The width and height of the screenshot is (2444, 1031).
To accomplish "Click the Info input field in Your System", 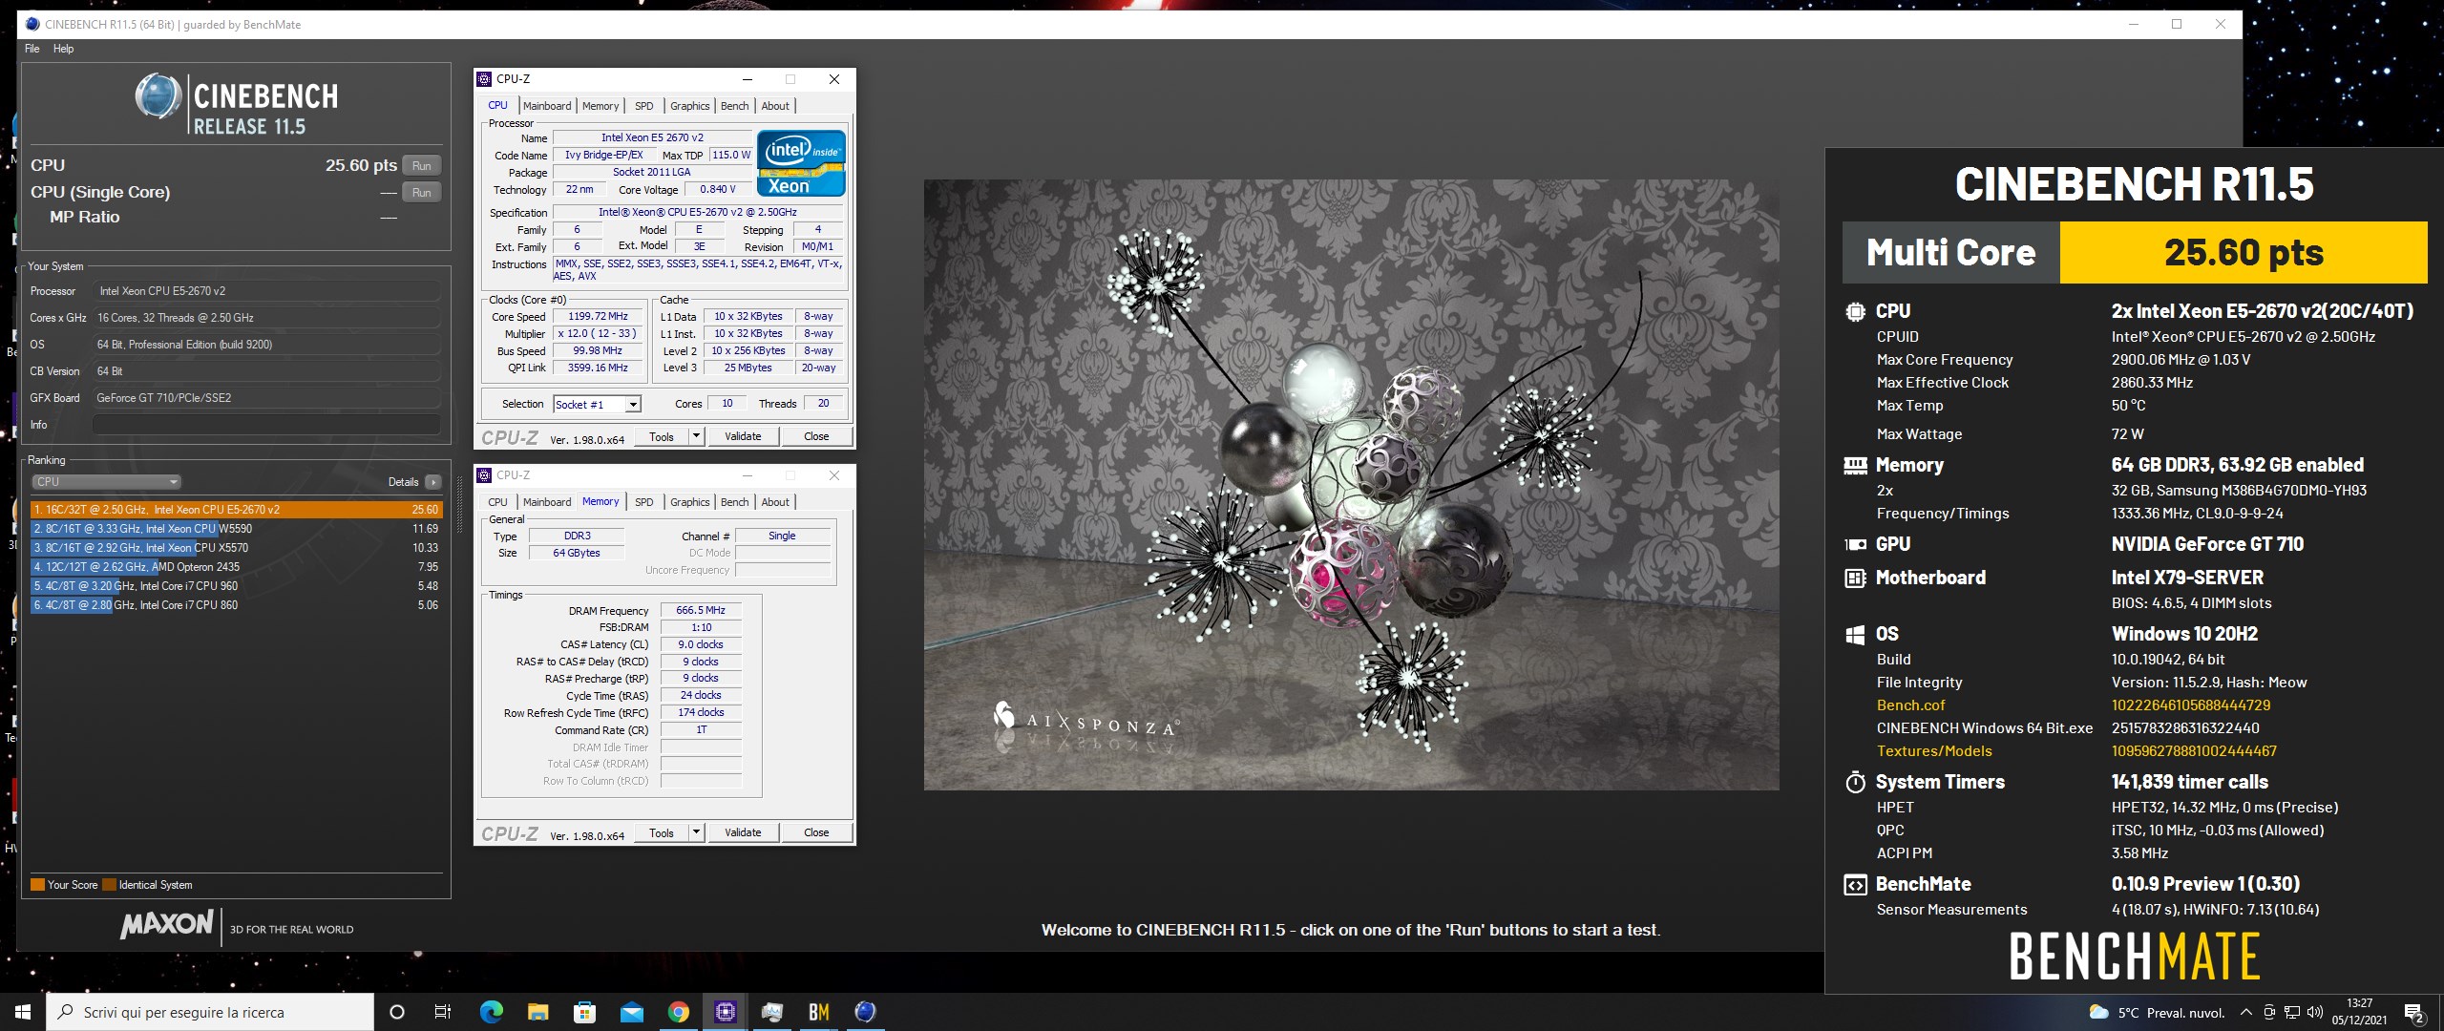I will coord(266,425).
